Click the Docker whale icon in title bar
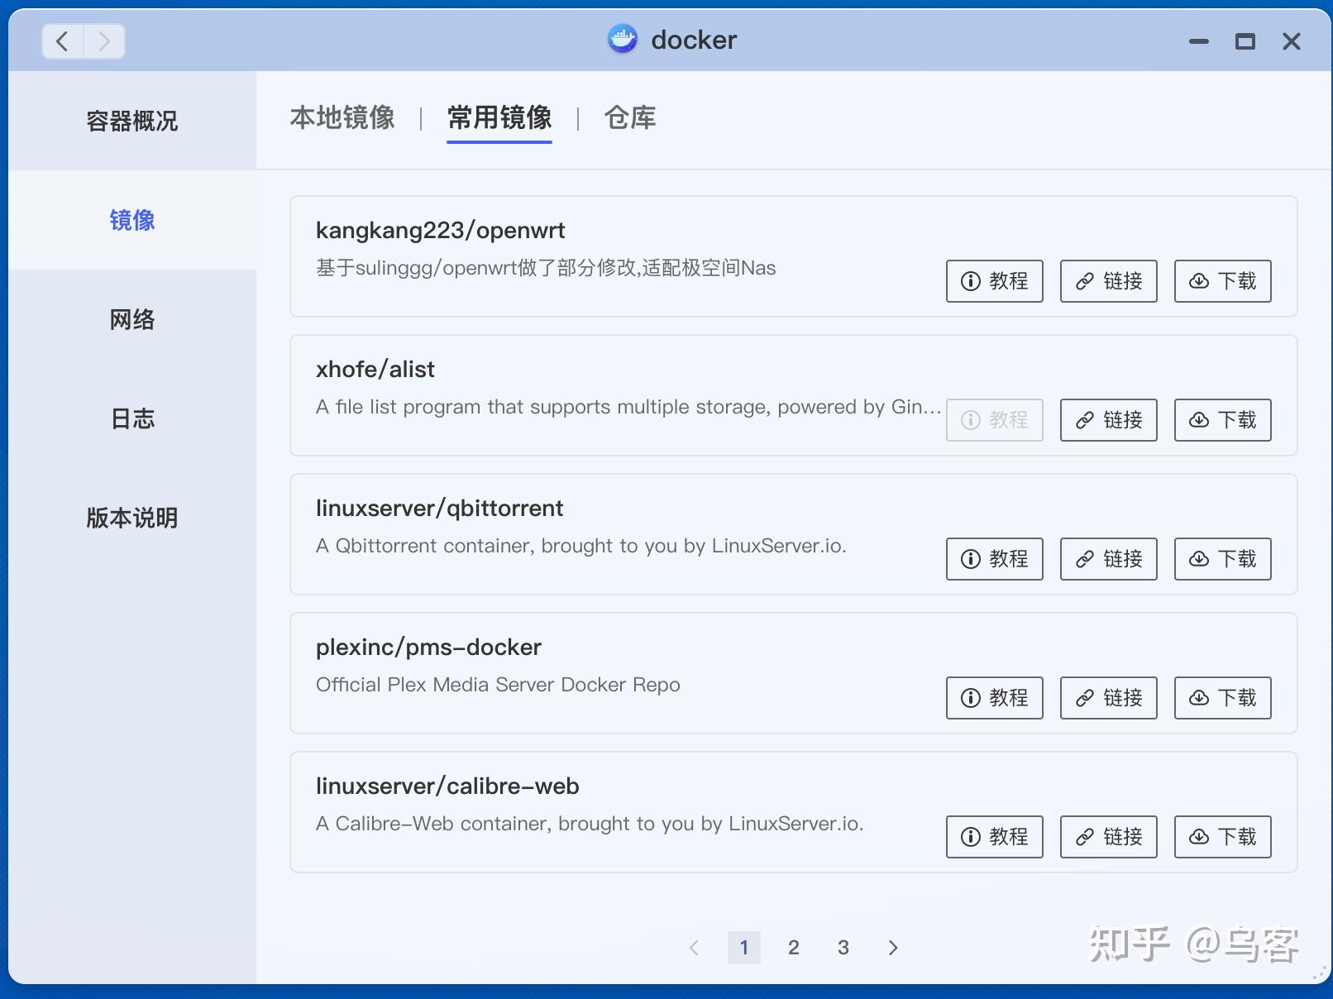 622,39
